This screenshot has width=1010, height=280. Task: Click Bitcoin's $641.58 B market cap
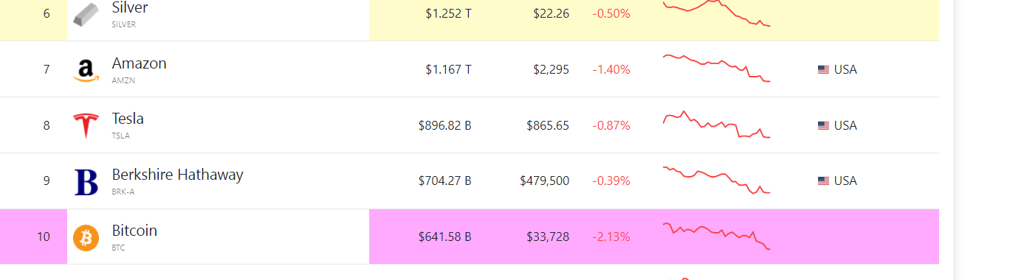point(444,237)
